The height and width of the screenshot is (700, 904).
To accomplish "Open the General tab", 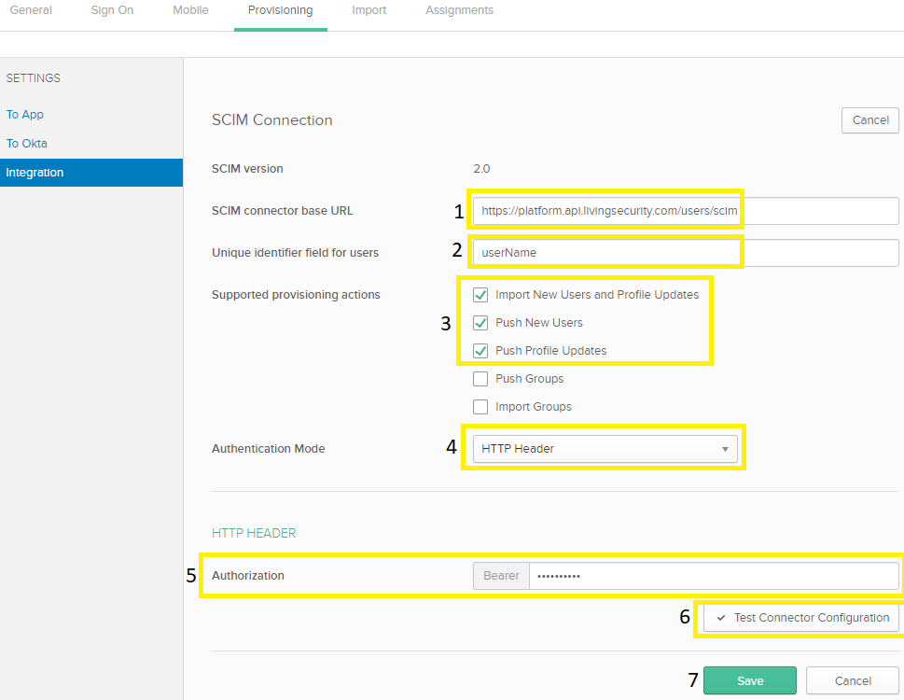I will pyautogui.click(x=31, y=10).
